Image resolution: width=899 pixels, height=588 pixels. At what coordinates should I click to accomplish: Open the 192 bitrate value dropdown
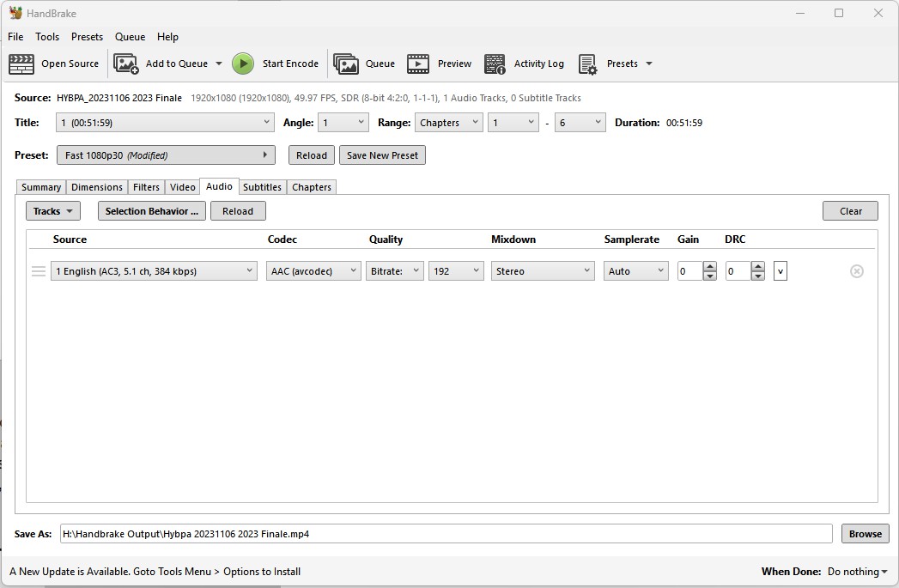456,271
